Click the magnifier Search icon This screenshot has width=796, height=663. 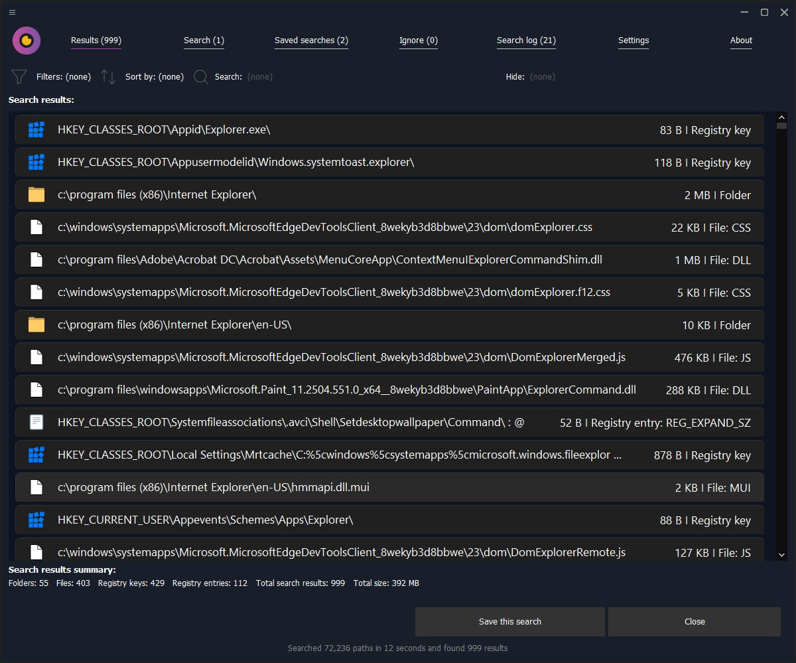(201, 77)
